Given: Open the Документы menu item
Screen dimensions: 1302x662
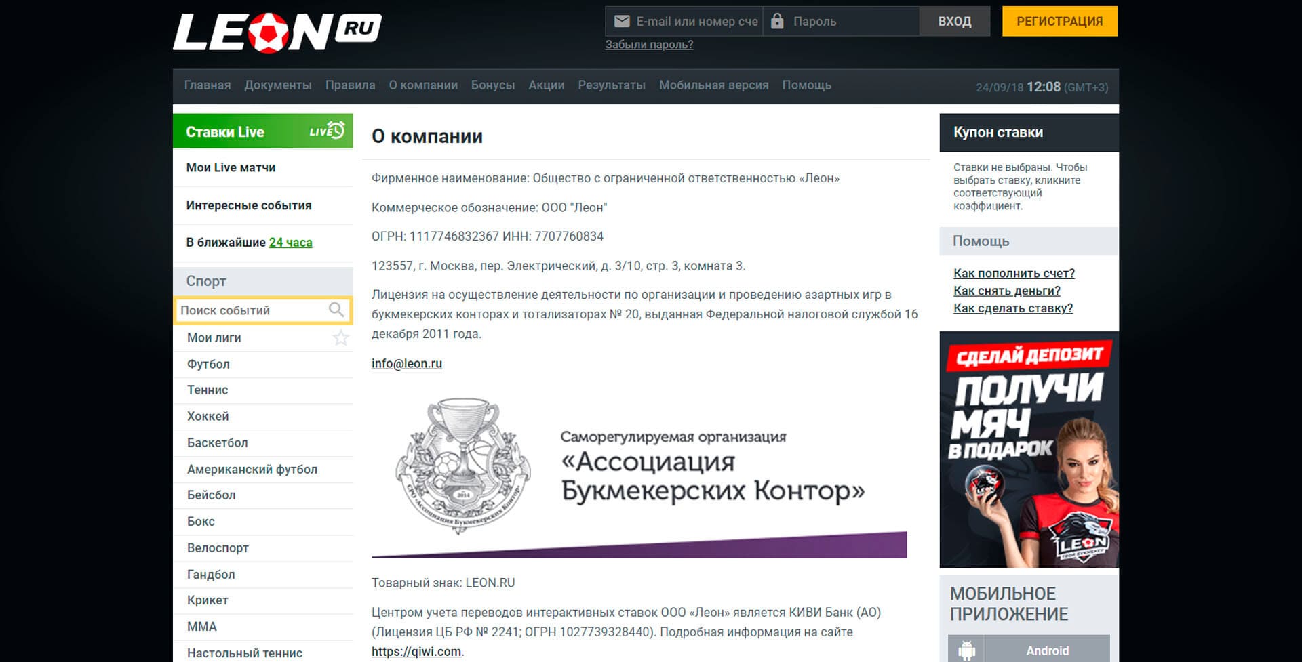Looking at the screenshot, I should pos(278,85).
